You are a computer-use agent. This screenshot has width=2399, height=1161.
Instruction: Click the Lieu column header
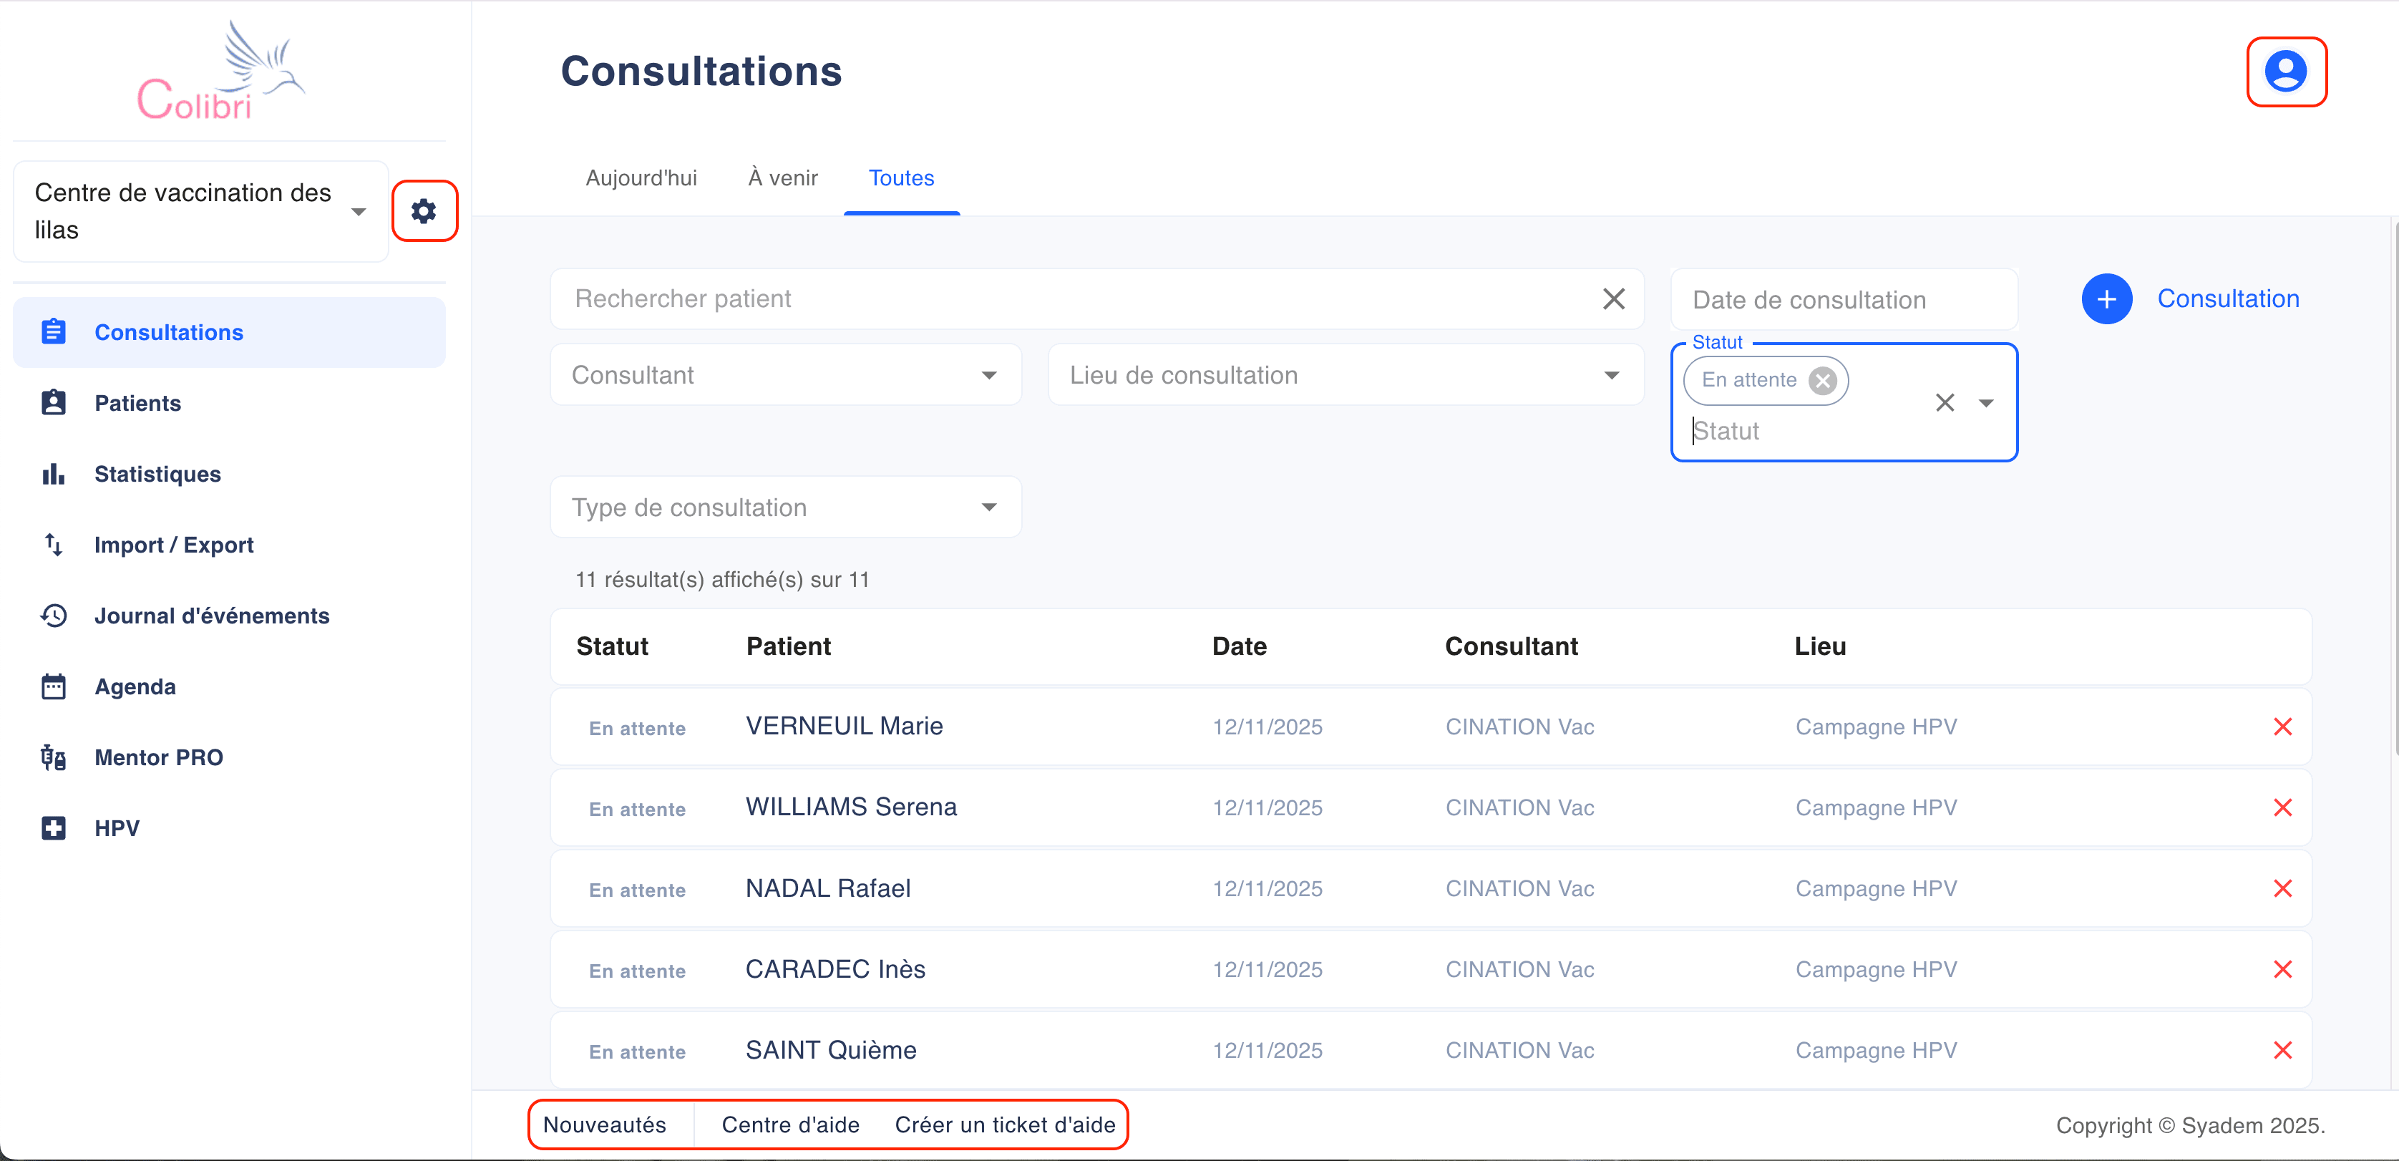[x=1820, y=646]
